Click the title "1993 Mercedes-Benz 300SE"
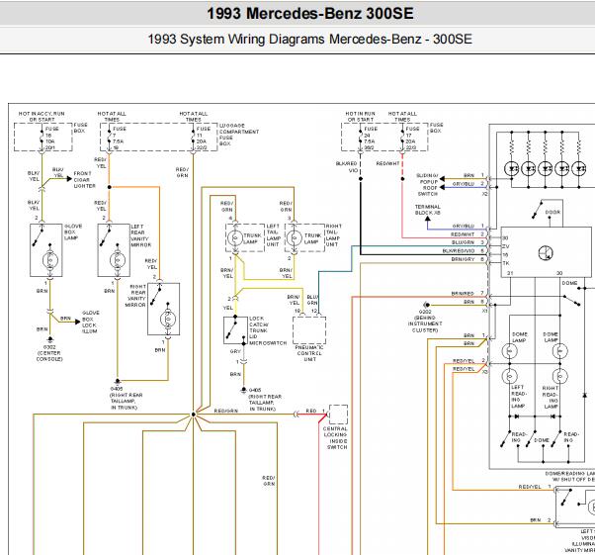The height and width of the screenshot is (555, 595). click(x=310, y=13)
